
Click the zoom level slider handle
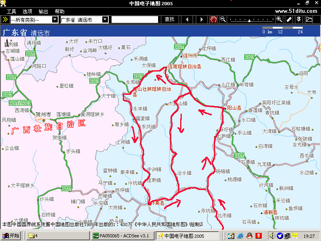[249, 20]
